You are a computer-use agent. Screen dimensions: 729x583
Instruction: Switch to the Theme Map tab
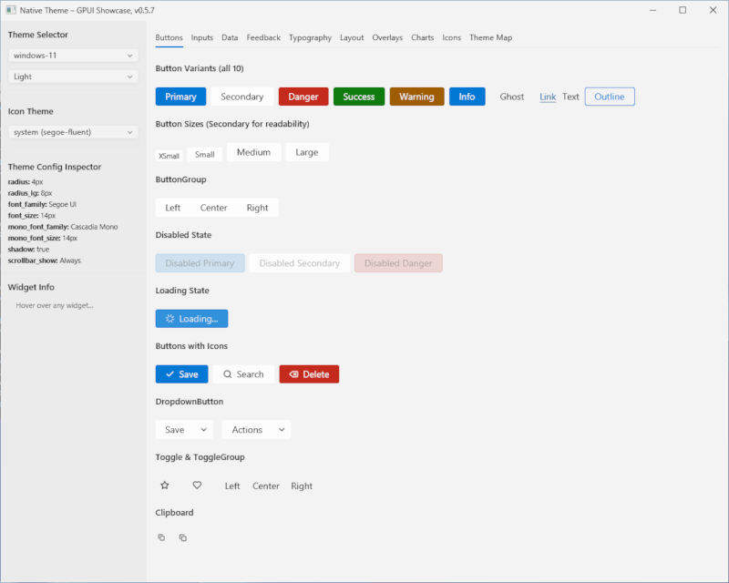click(490, 37)
